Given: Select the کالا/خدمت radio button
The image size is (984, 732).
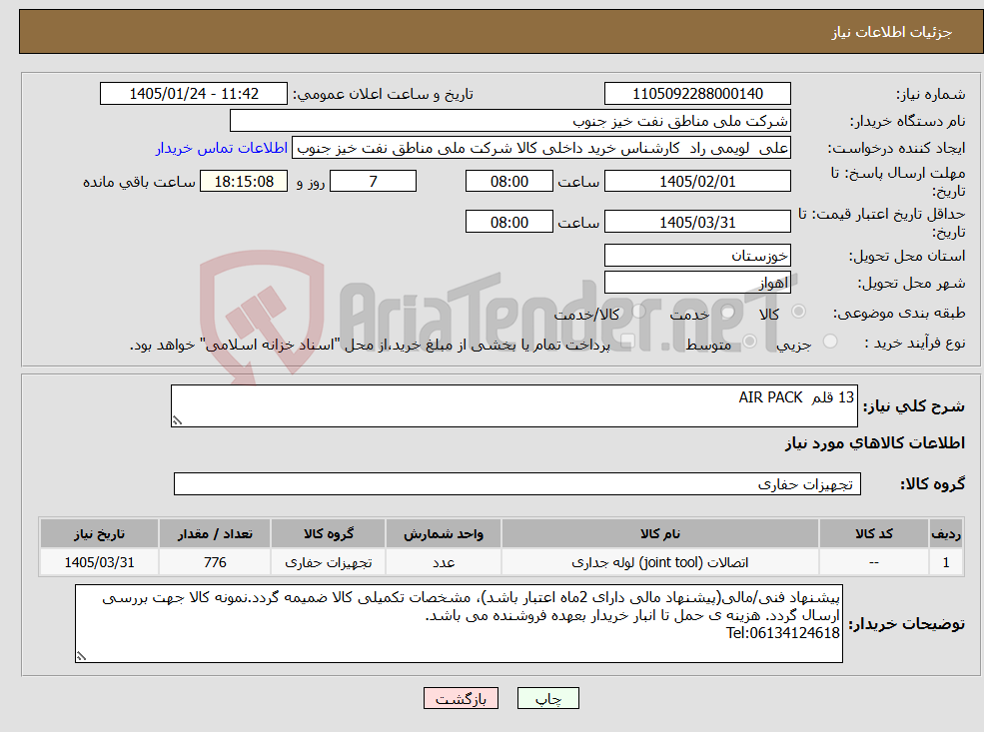Looking at the screenshot, I should [638, 311].
